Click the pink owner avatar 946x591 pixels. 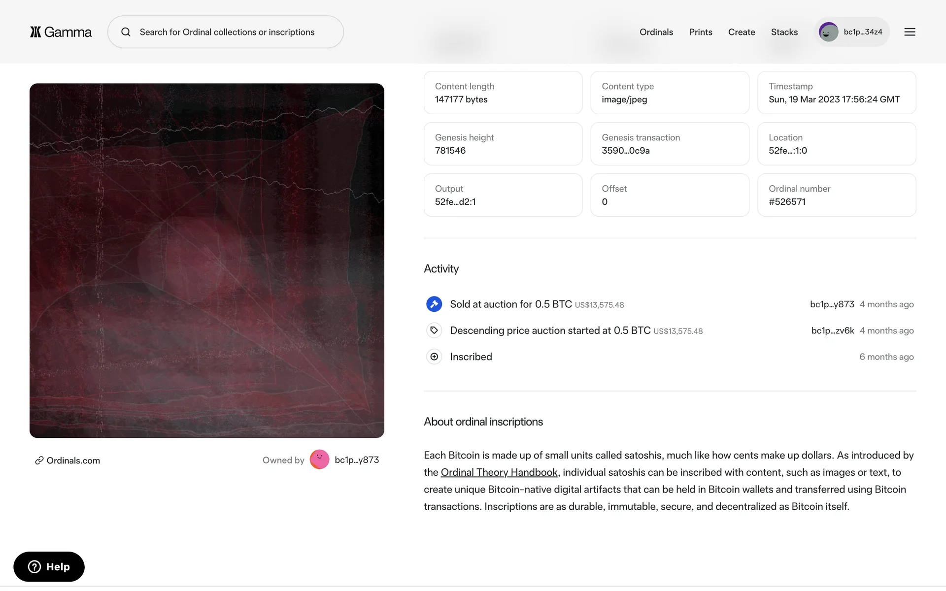point(319,460)
